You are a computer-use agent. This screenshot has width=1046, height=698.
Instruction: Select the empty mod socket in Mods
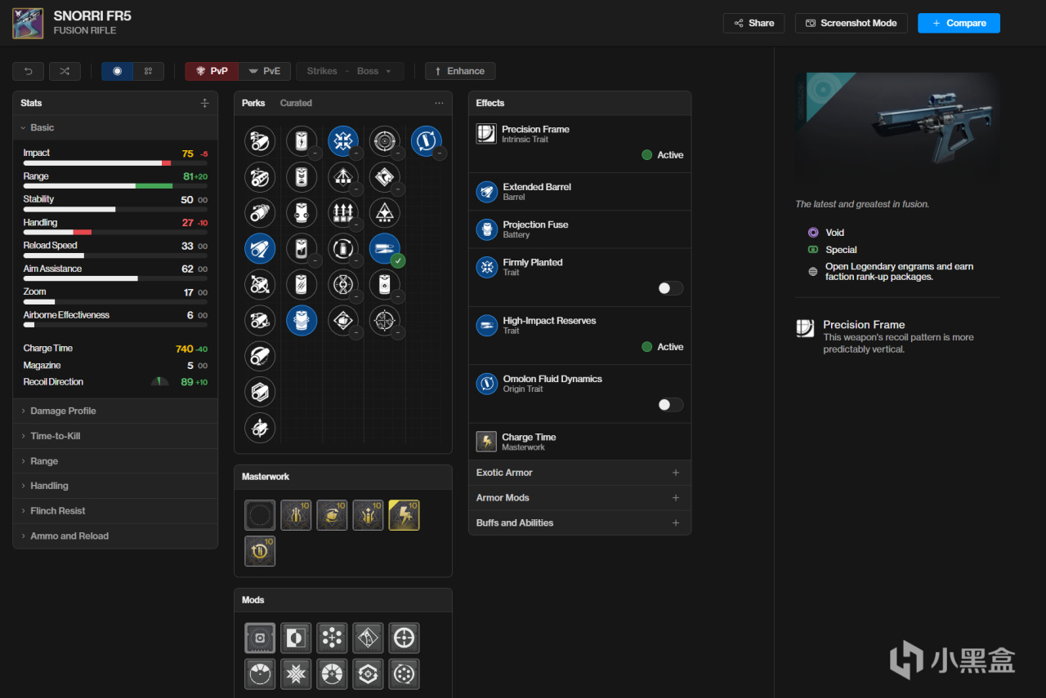click(x=260, y=638)
